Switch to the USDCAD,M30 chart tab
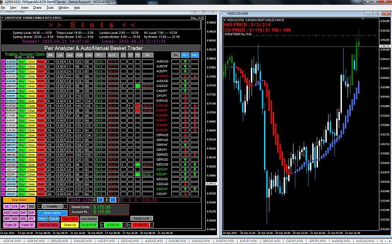Viewport: 392px width, 244px height. (130, 241)
